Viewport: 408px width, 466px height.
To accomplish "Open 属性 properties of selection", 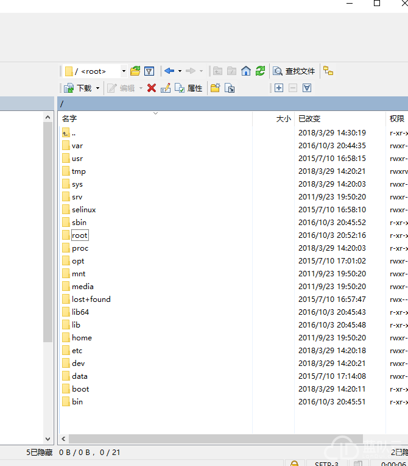I will click(x=188, y=88).
